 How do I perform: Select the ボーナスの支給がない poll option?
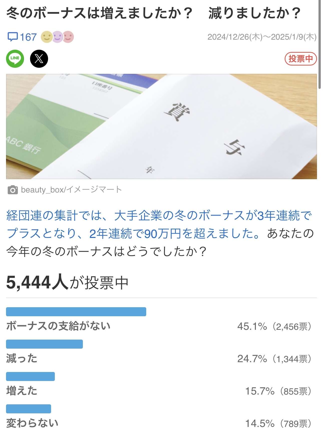(58, 326)
